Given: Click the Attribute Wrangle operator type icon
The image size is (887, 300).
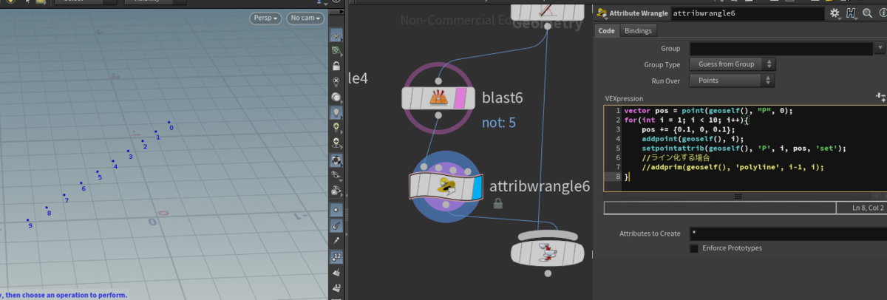Looking at the screenshot, I should (x=602, y=13).
